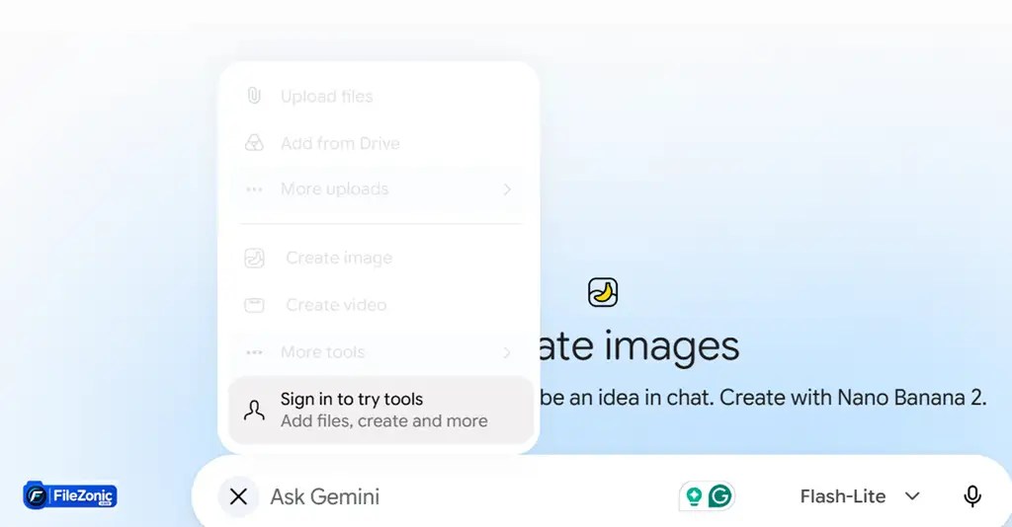Image resolution: width=1012 pixels, height=527 pixels.
Task: Click the person sign-in icon
Action: (x=254, y=411)
